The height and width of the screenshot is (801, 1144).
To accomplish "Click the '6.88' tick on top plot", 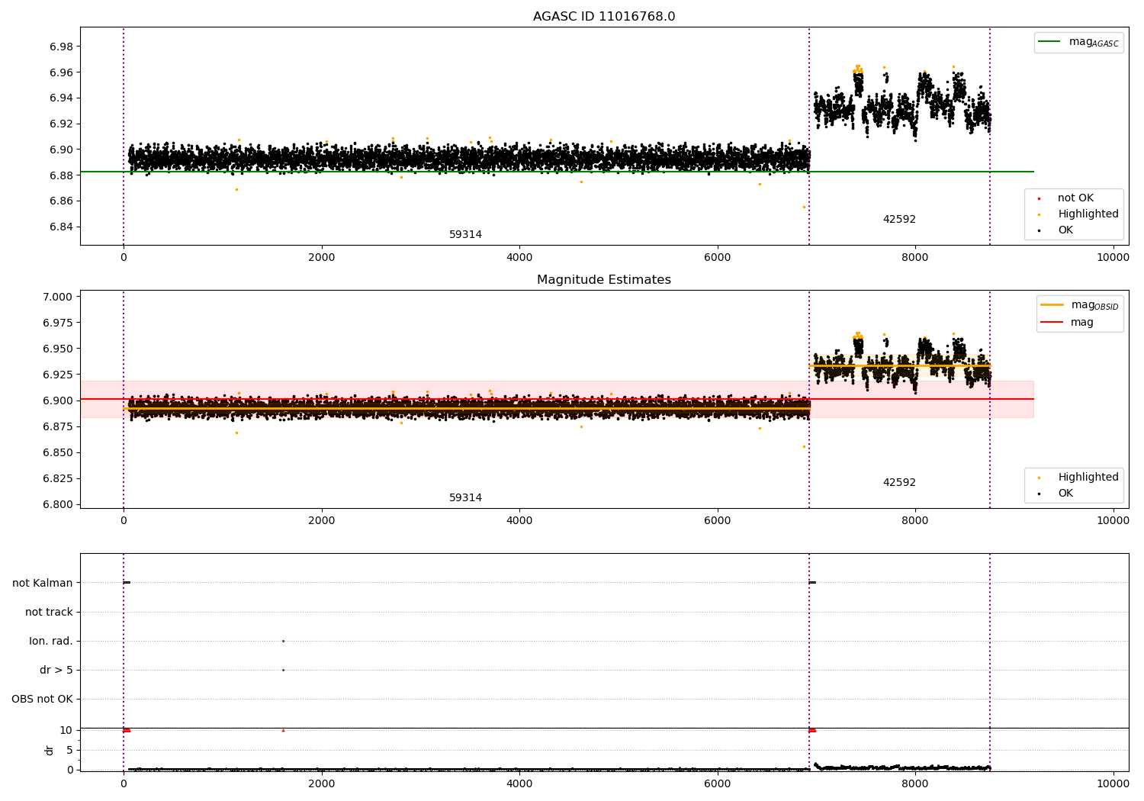I will 60,176.
